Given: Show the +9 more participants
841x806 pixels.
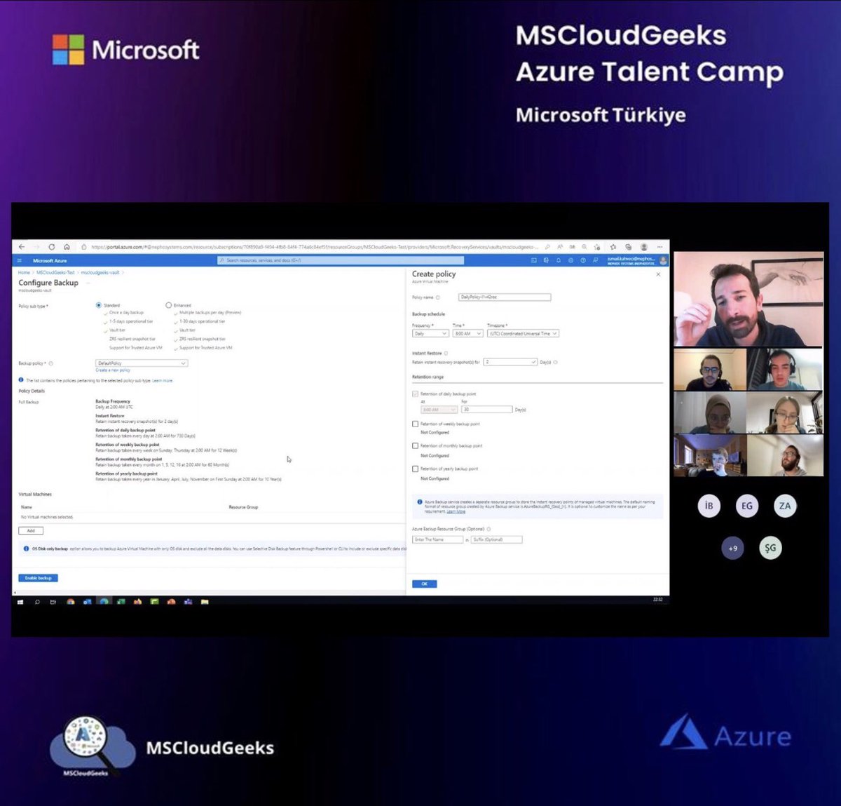Looking at the screenshot, I should tap(733, 548).
